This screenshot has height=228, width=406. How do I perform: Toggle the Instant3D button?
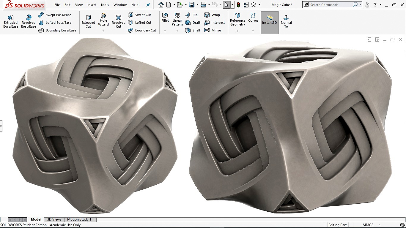[270, 23]
